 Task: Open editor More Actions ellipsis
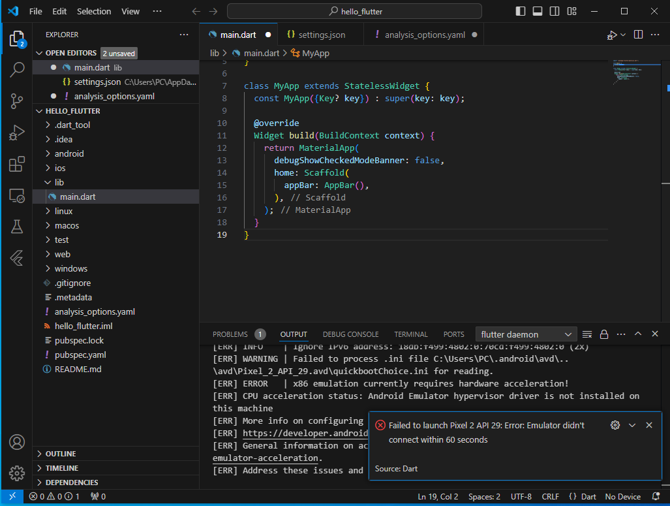(655, 35)
